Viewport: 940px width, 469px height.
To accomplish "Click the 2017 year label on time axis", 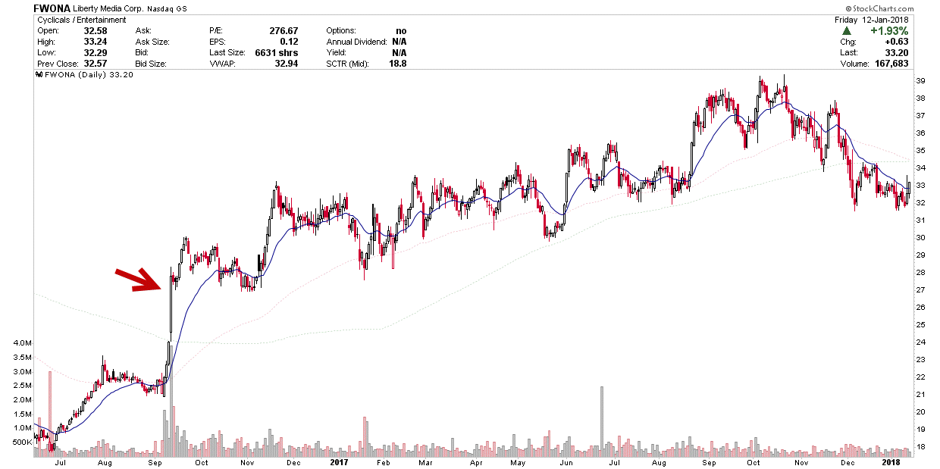I will coord(339,461).
